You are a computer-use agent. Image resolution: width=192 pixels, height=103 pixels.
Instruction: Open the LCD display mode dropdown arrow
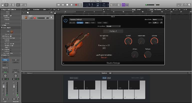[108, 5]
